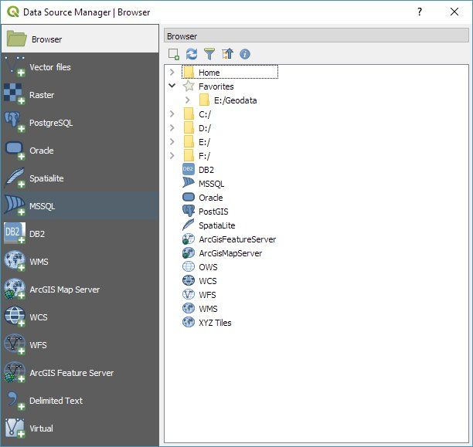Click the Add Selected Layers toolbar icon
473x447 pixels.
(x=174, y=54)
